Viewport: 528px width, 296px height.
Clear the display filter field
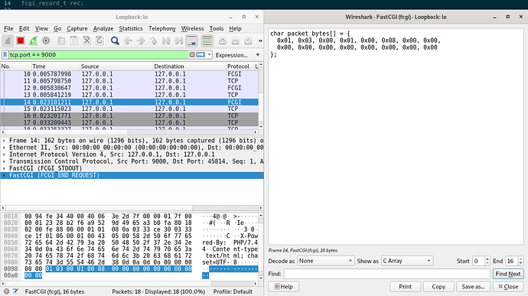point(192,54)
